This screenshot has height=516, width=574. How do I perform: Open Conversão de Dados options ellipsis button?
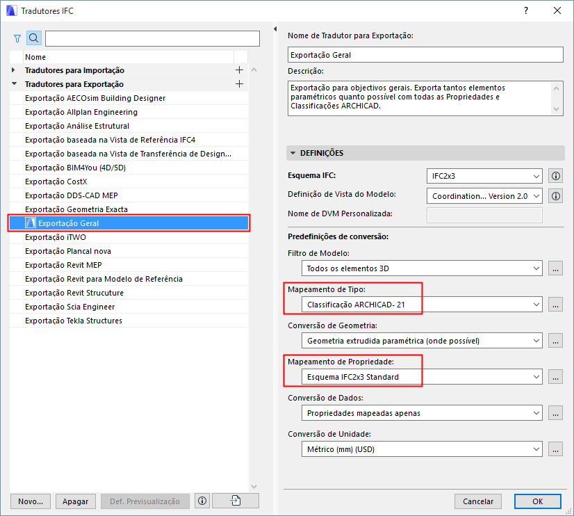click(555, 413)
